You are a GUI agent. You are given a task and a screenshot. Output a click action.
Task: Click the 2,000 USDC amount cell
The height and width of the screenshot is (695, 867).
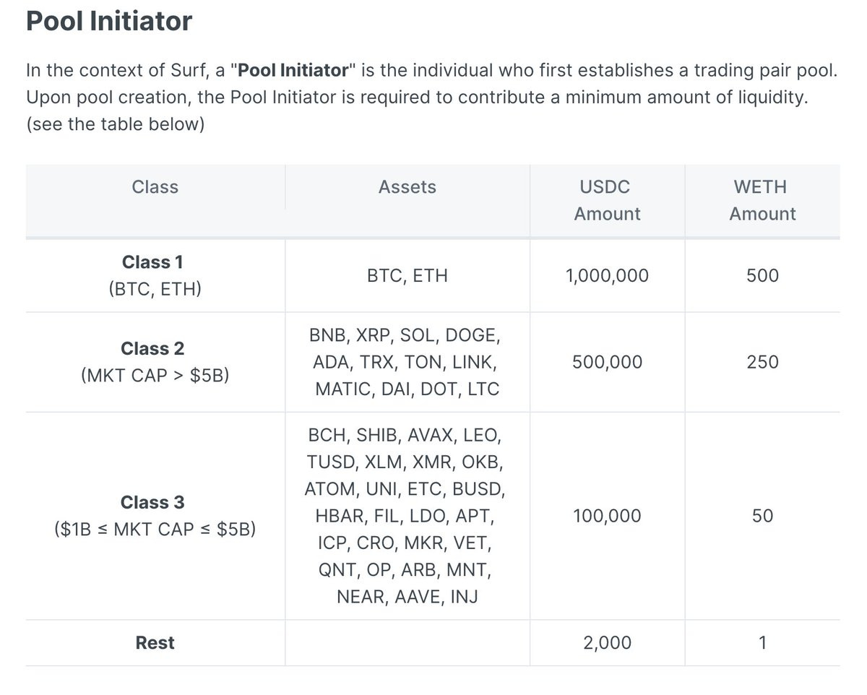[607, 642]
